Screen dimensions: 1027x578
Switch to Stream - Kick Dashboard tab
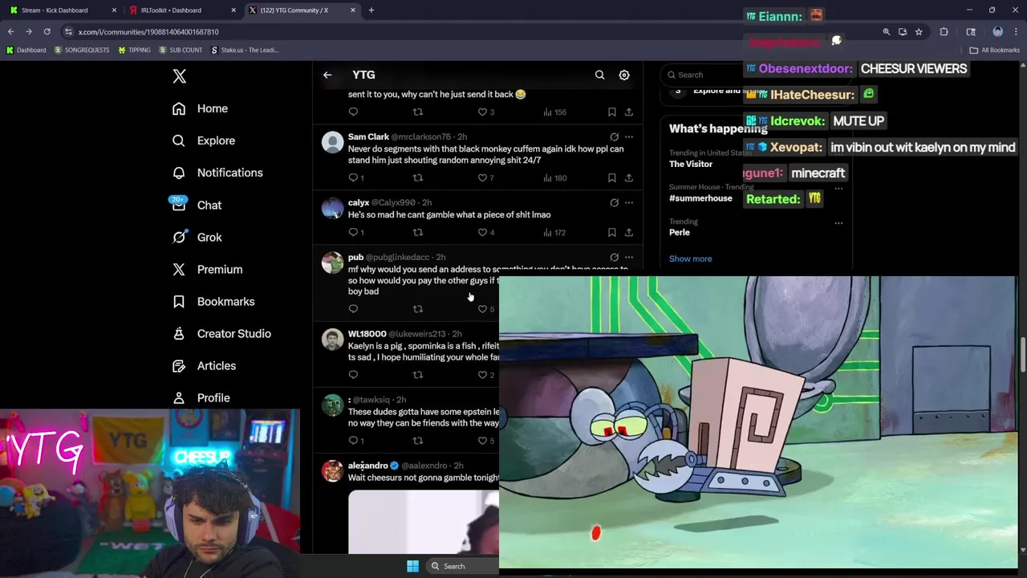[x=63, y=10]
